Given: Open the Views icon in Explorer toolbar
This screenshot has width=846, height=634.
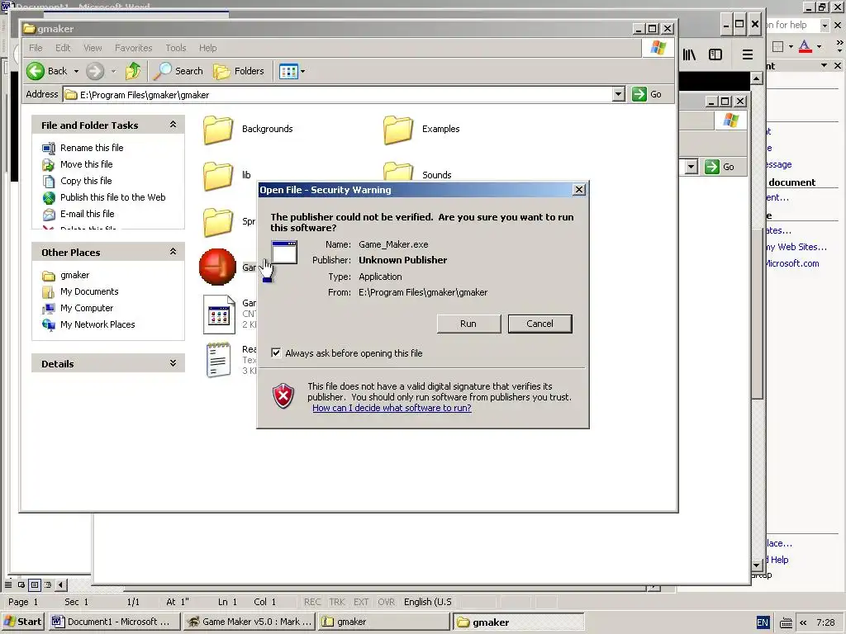Looking at the screenshot, I should tap(288, 71).
